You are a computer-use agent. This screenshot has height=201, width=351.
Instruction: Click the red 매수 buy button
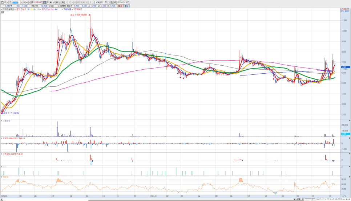[x=120, y=6]
